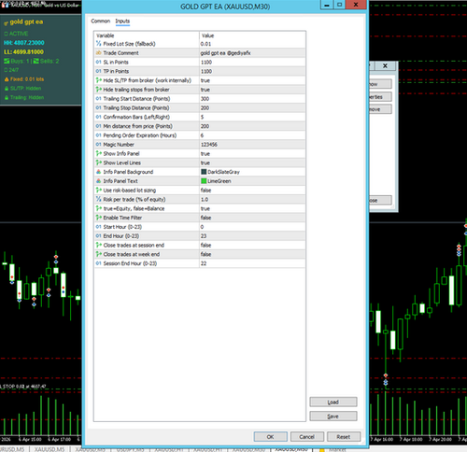Click the Confirmation Bars row icon
Viewport: 467px width, 452px height.
[99, 117]
